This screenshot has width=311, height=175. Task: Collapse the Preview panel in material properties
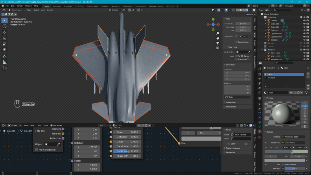[x=270, y=98]
